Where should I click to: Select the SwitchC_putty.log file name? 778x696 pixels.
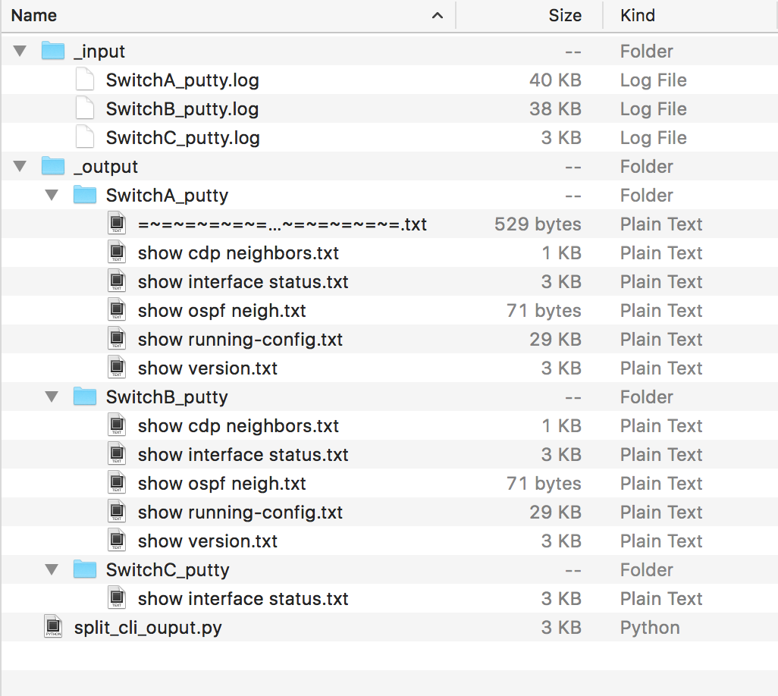click(x=183, y=138)
